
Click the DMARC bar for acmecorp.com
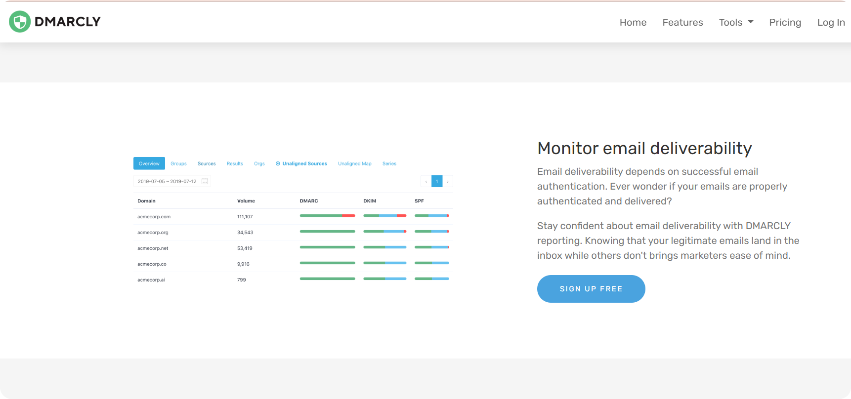point(327,216)
